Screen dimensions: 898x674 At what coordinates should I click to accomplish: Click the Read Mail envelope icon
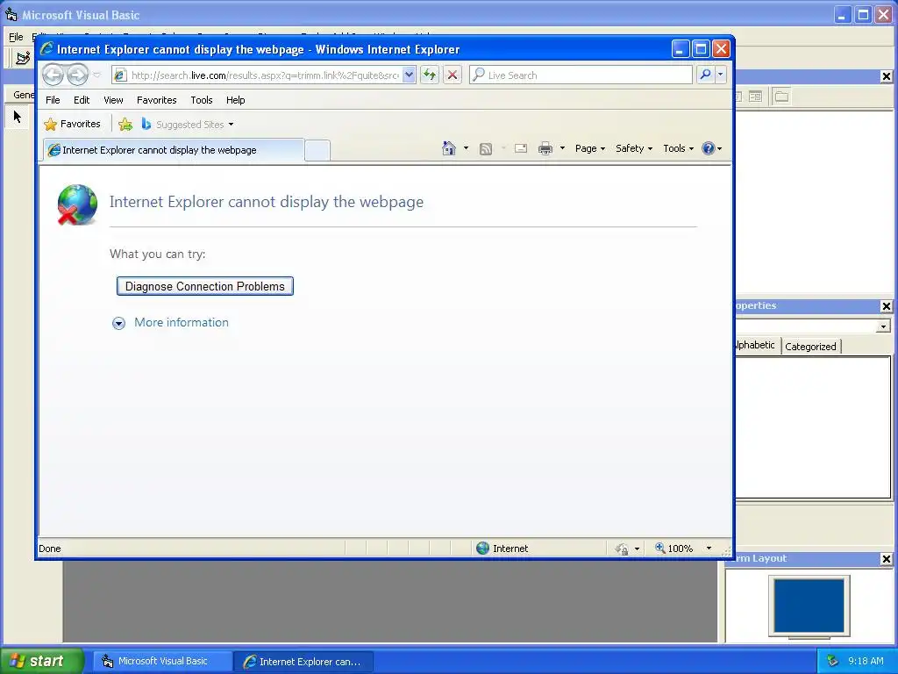tap(521, 149)
